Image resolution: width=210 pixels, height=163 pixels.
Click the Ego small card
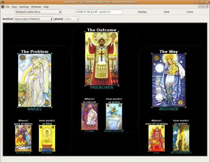tap(156, 138)
